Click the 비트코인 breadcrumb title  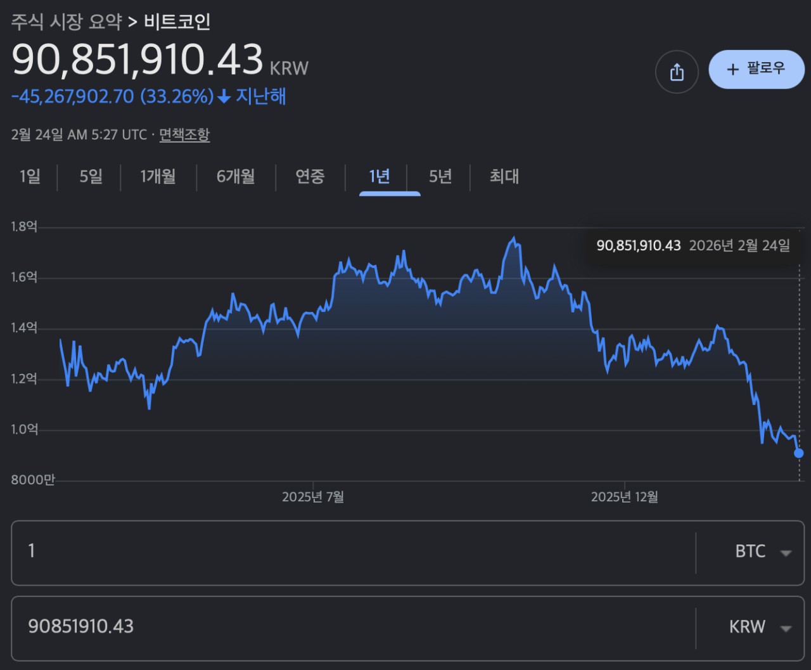click(177, 22)
